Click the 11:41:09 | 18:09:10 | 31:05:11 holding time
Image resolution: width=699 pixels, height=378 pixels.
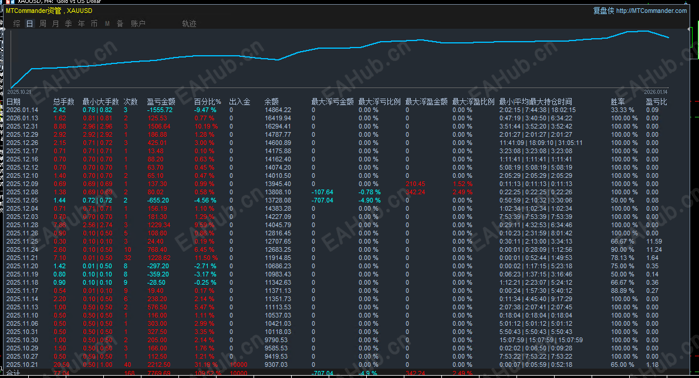click(x=541, y=143)
